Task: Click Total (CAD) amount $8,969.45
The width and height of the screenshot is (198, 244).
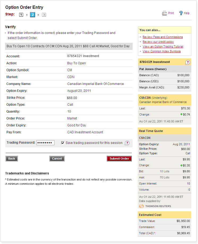Action: click(x=183, y=233)
